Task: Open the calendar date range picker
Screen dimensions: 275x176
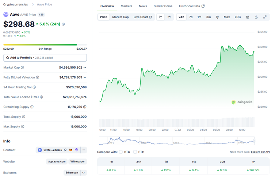Action: (248, 17)
